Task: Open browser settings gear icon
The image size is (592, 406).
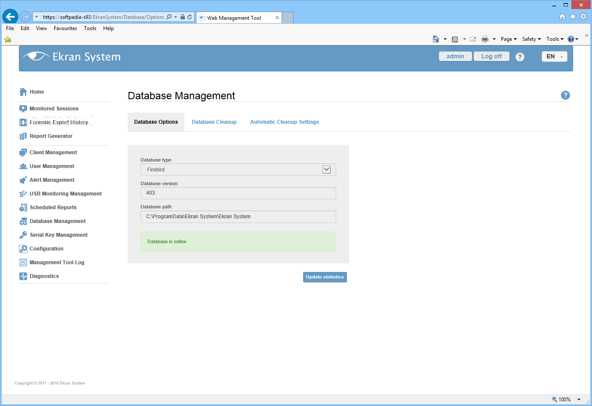Action: pyautogui.click(x=583, y=16)
